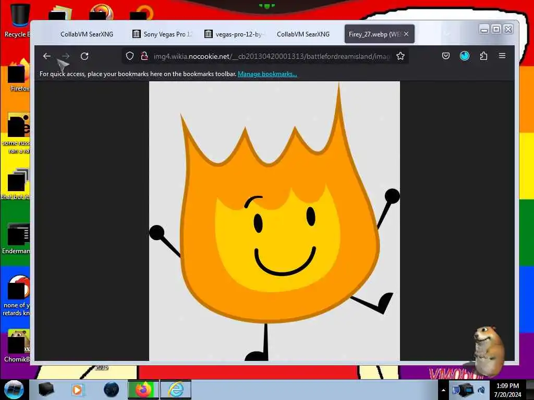
Task: Switch to the Sony Vegas Pro 12 tab
Action: 162,34
